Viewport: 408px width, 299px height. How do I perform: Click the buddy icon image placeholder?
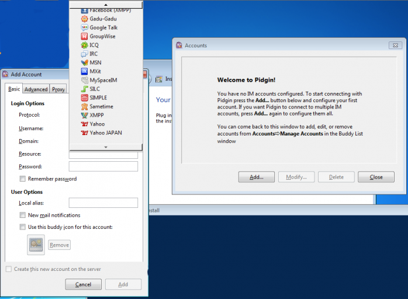(x=36, y=245)
